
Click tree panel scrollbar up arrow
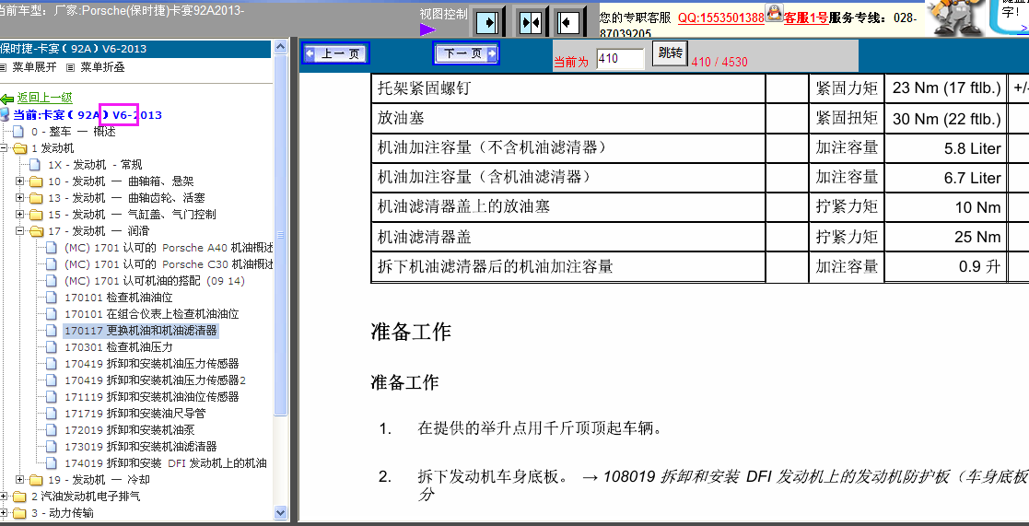pyautogui.click(x=281, y=47)
